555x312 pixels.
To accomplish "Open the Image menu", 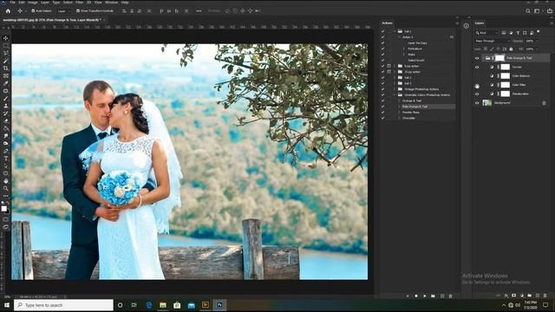I will (x=33, y=3).
